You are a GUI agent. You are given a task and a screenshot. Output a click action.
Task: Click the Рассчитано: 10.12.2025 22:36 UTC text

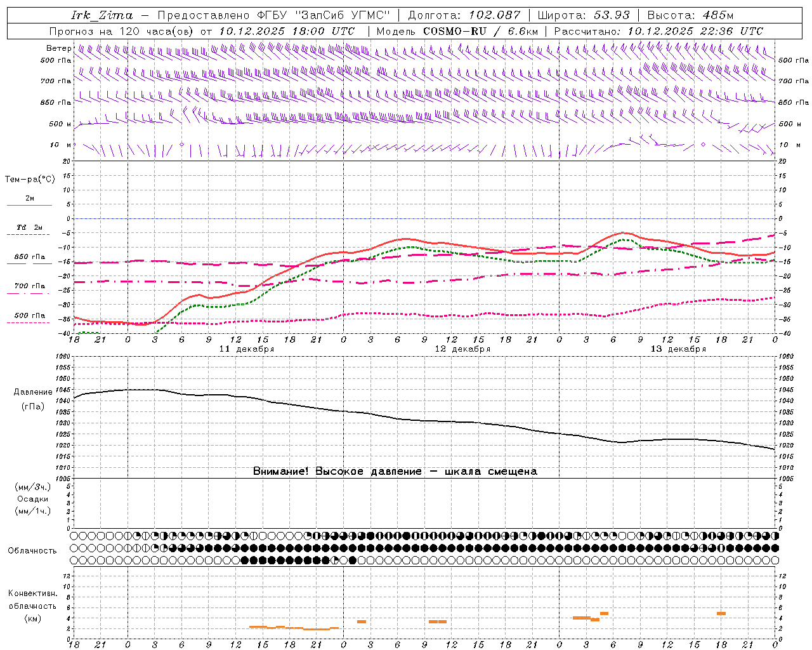(658, 31)
